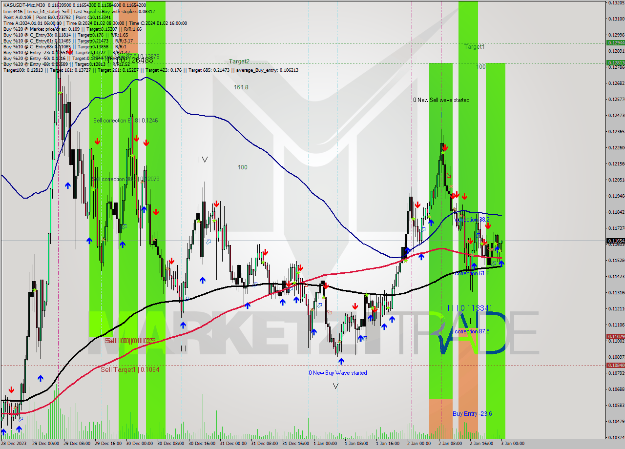The image size is (625, 449).
Task: Click the red 0.1084 price level tag
Action: pyautogui.click(x=615, y=366)
